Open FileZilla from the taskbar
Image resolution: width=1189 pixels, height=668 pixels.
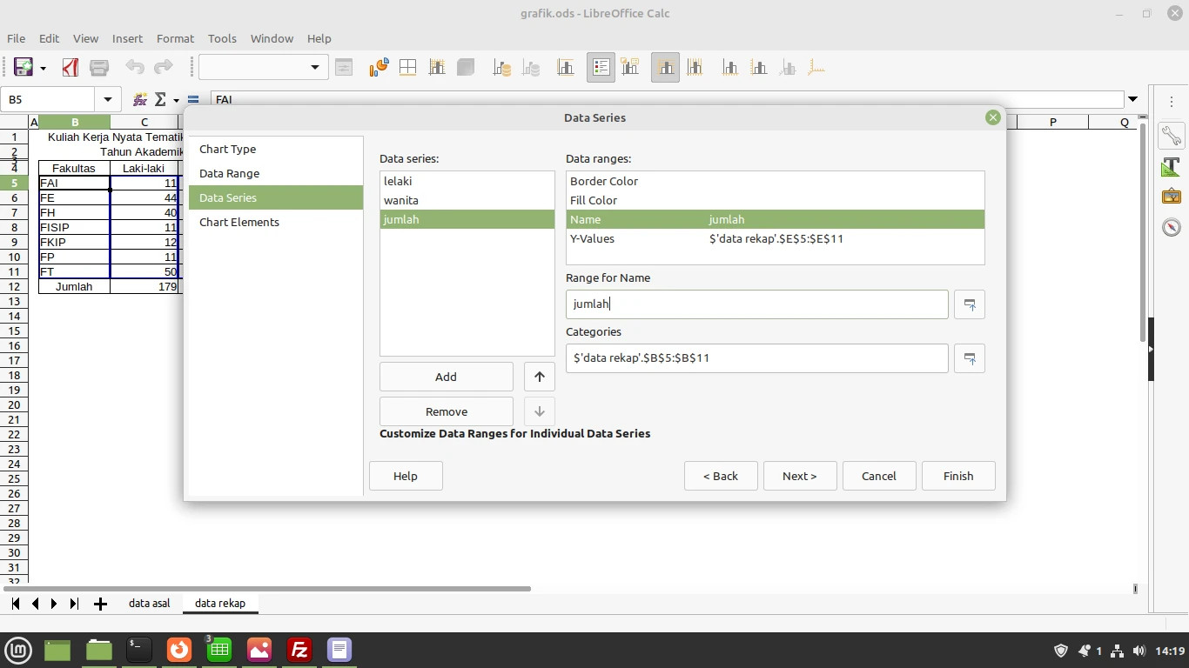(x=299, y=650)
